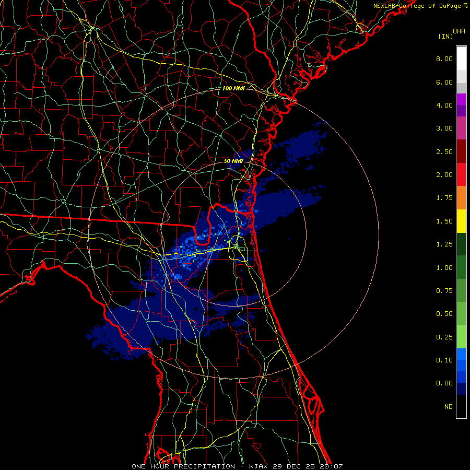
Task: Click the light green swatch in the color scale
Action: click(461, 337)
